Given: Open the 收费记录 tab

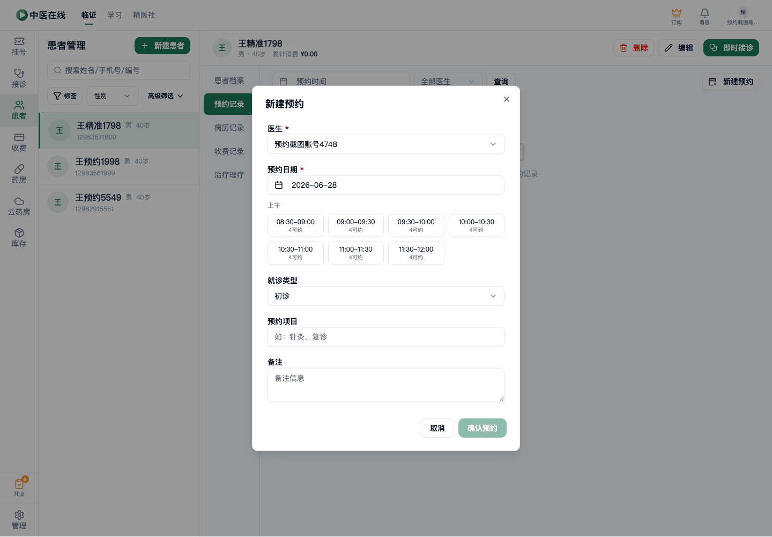Looking at the screenshot, I should (229, 151).
